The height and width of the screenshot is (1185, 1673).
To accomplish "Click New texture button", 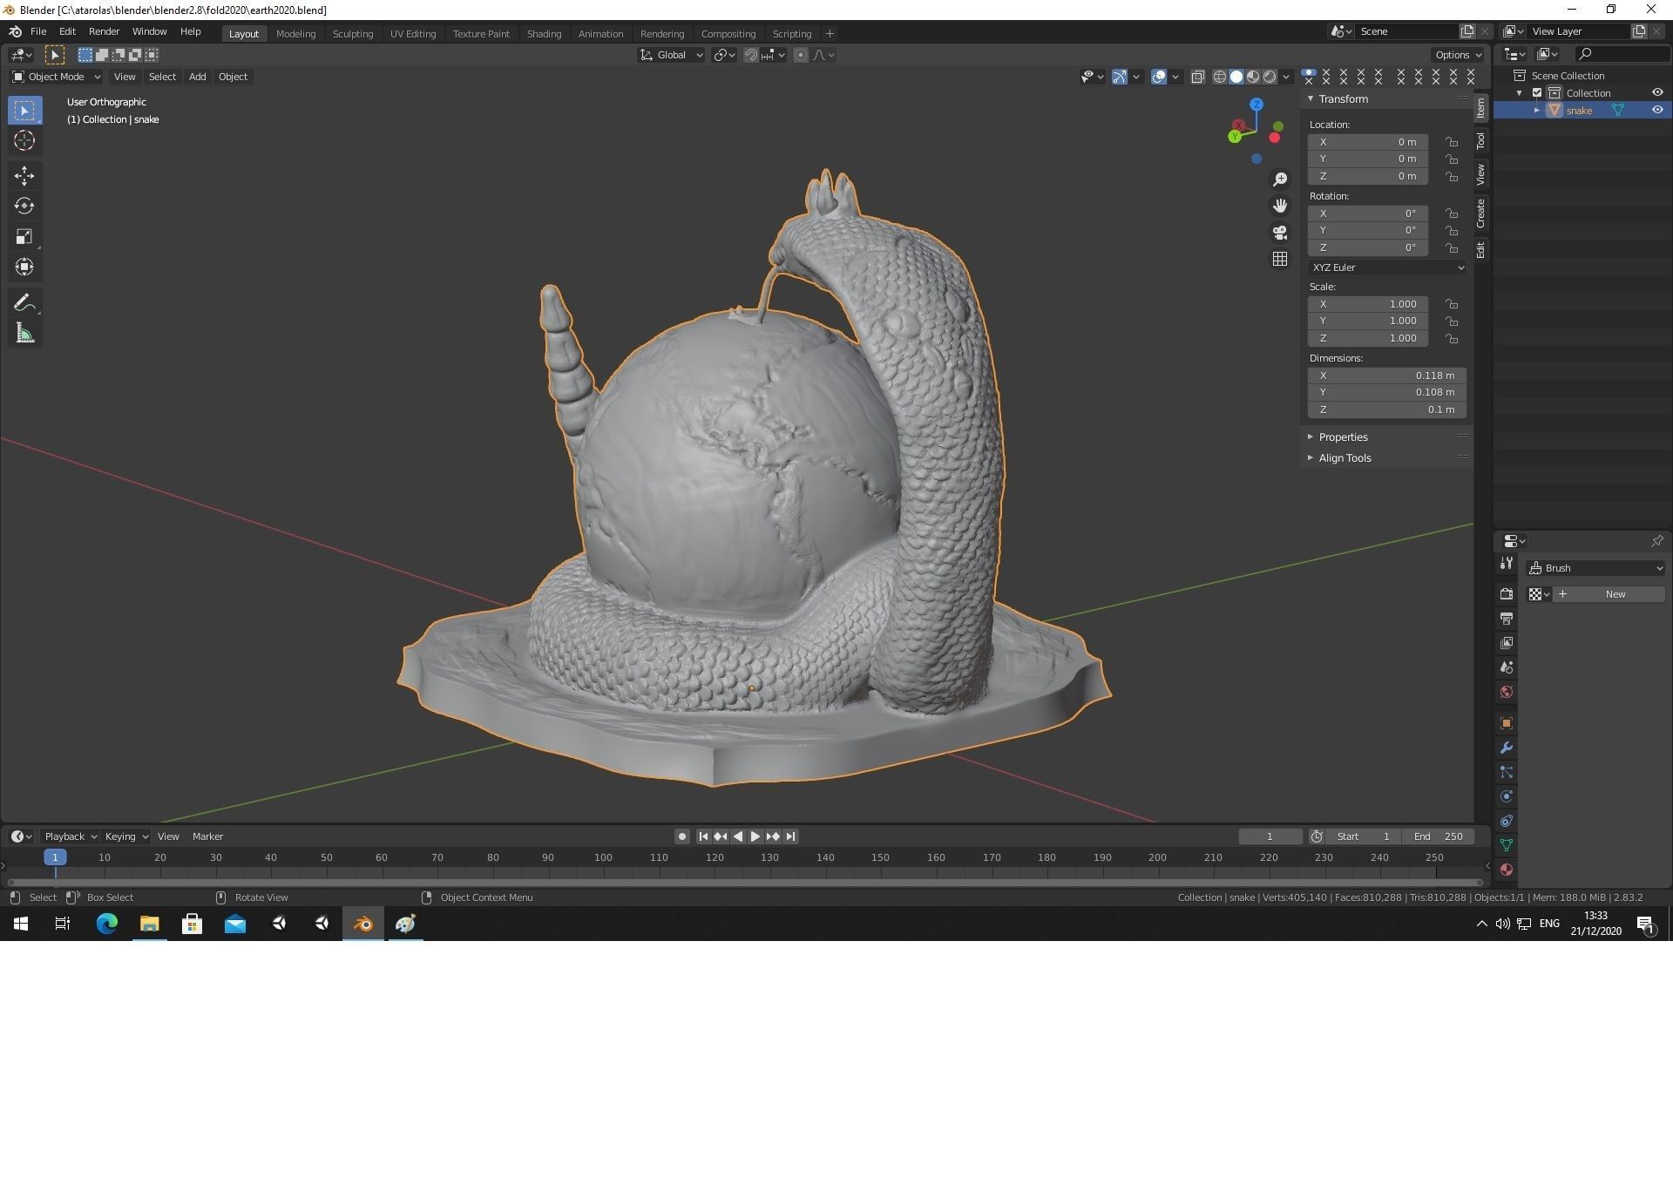I will click(1609, 594).
